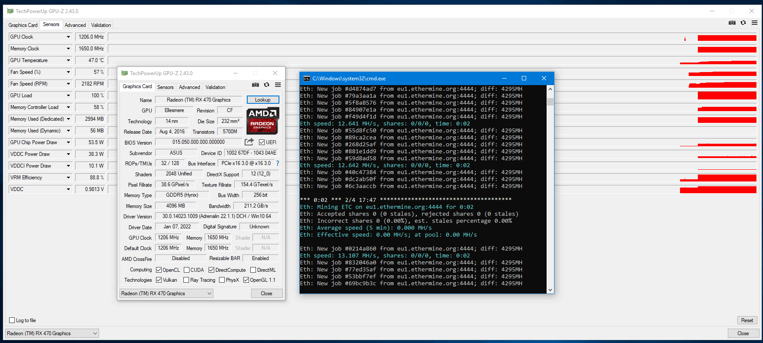
Task: Toggle DirectCompute checkbox
Action: click(x=211, y=270)
